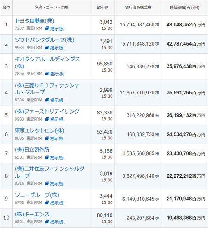The width and height of the screenshot is (208, 228).
Task: Open the 掲示板 icon for 日立製作所
Action: 54,157
